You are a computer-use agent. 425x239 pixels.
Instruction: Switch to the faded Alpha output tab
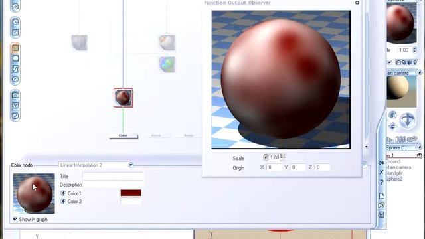(156, 135)
